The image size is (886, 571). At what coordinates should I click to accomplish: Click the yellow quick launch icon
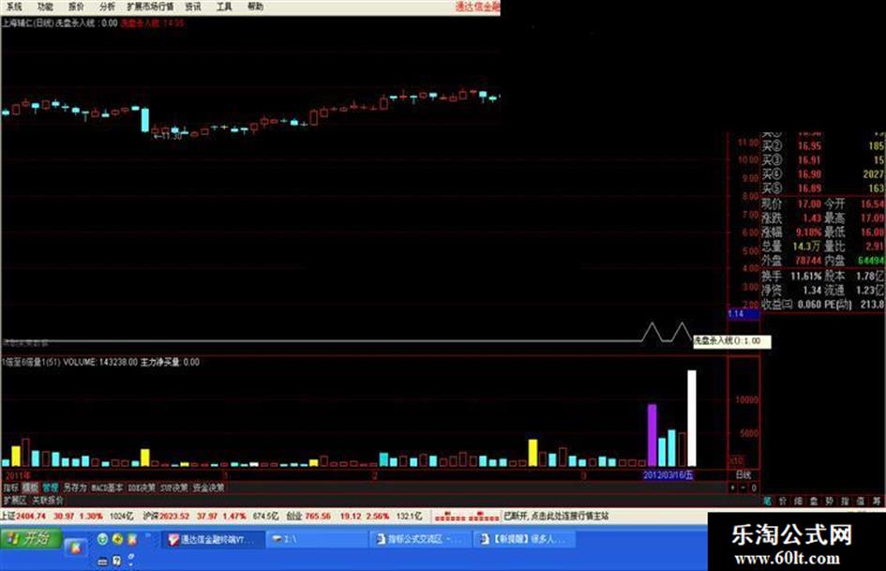(117, 539)
